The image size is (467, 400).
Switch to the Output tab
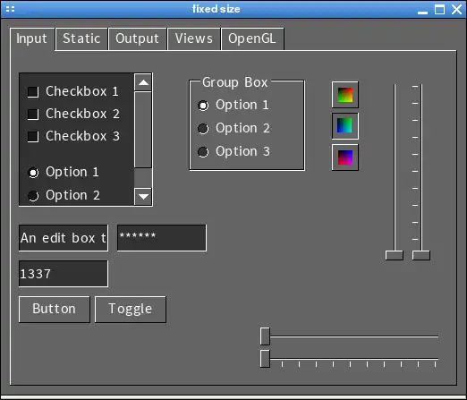(137, 38)
